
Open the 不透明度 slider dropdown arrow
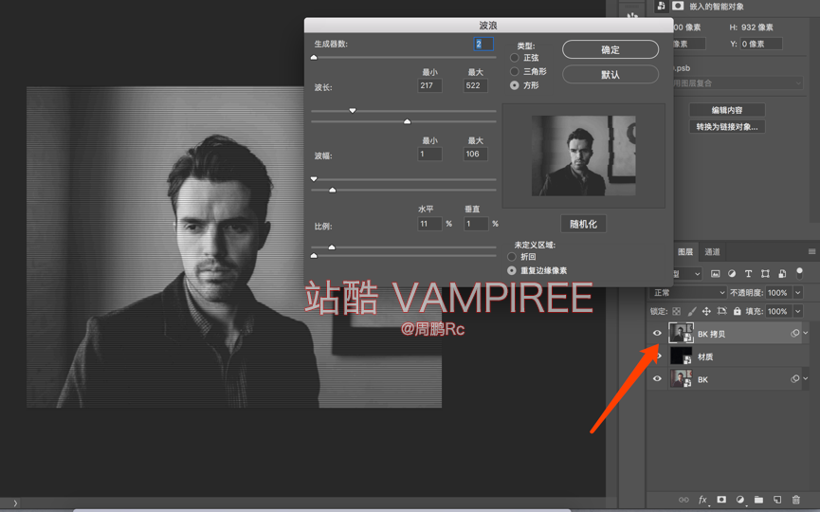pyautogui.click(x=798, y=292)
